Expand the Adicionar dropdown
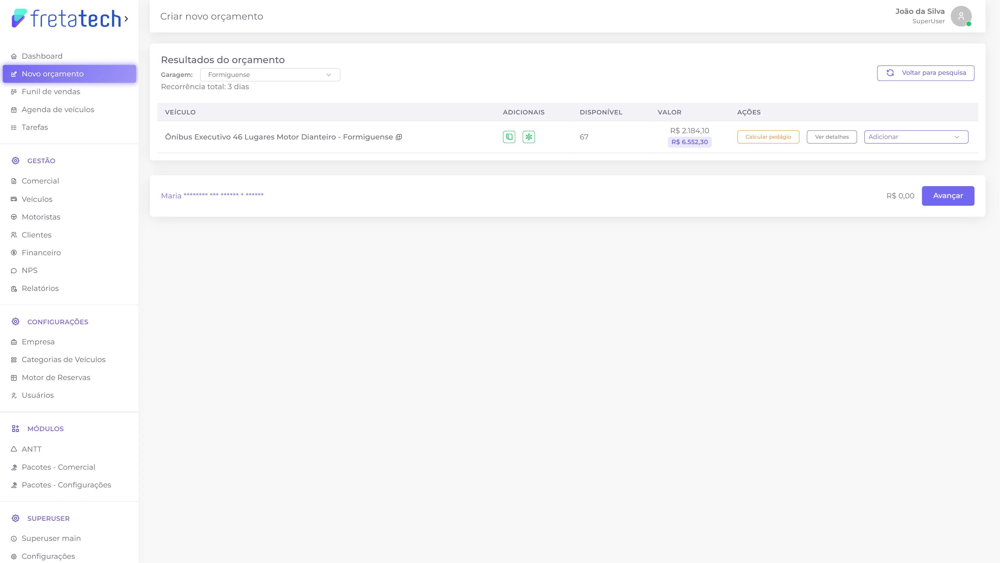 coord(916,137)
